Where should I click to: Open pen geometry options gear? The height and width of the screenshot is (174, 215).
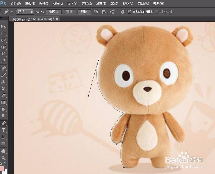click(123, 12)
